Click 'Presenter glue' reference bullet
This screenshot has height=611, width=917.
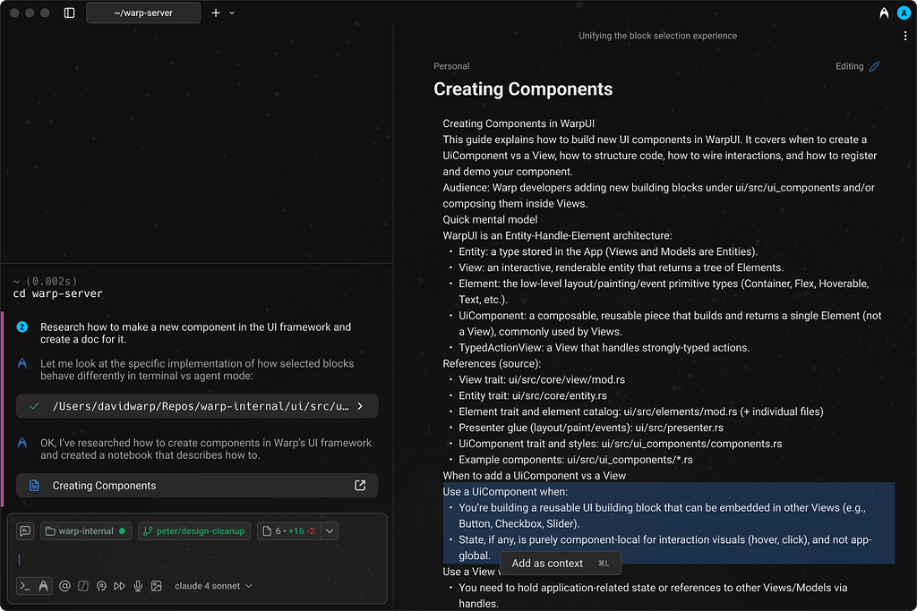(591, 428)
